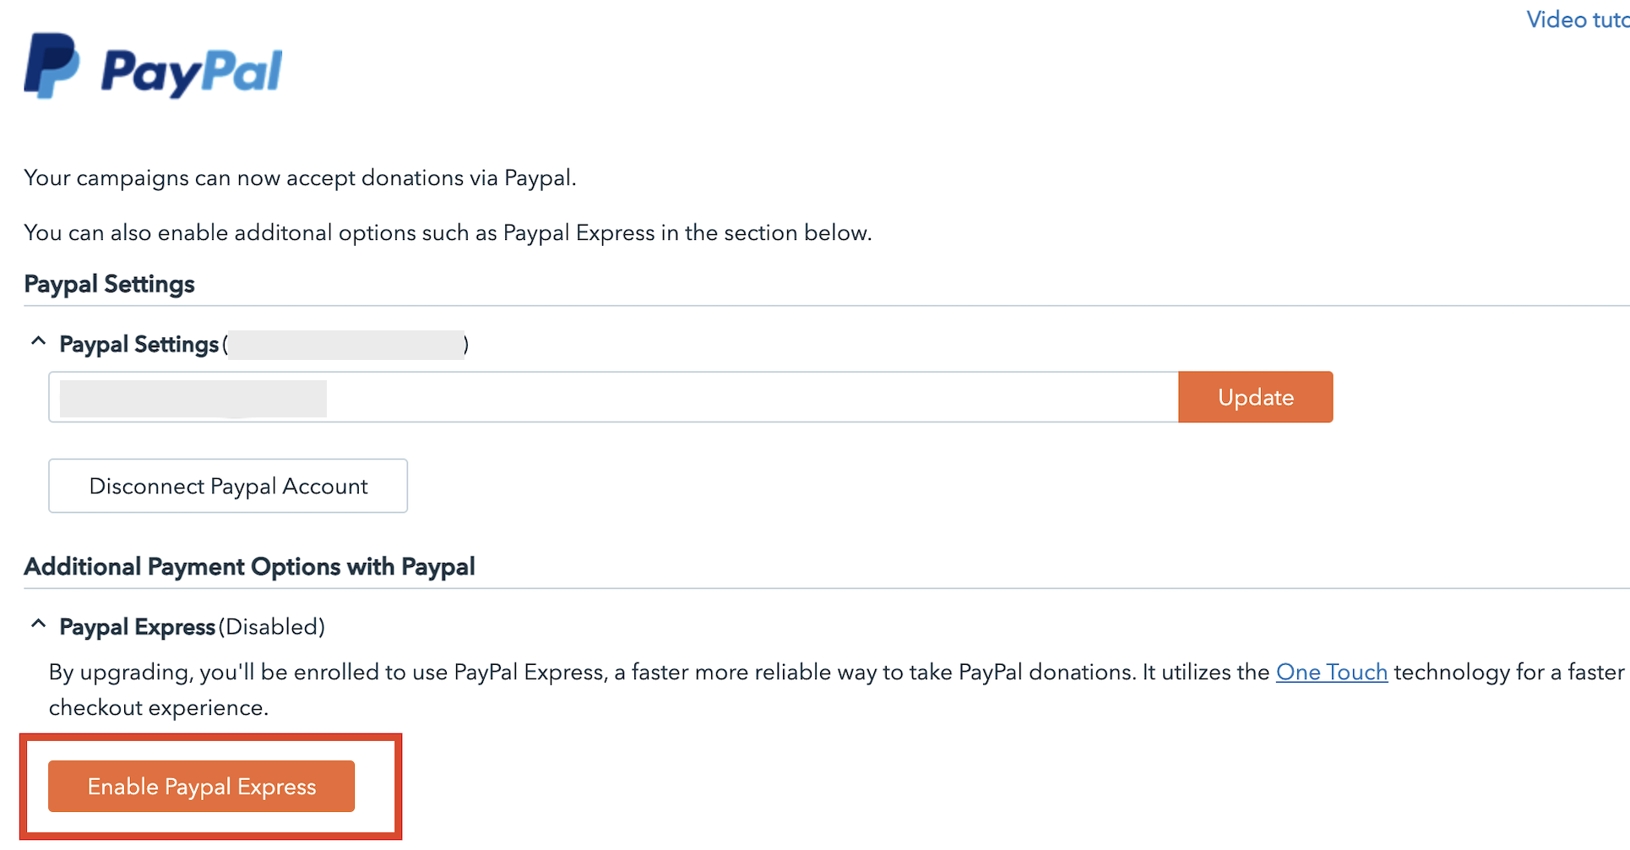
Task: Click the Paypal Settings section heading
Action: point(109,285)
